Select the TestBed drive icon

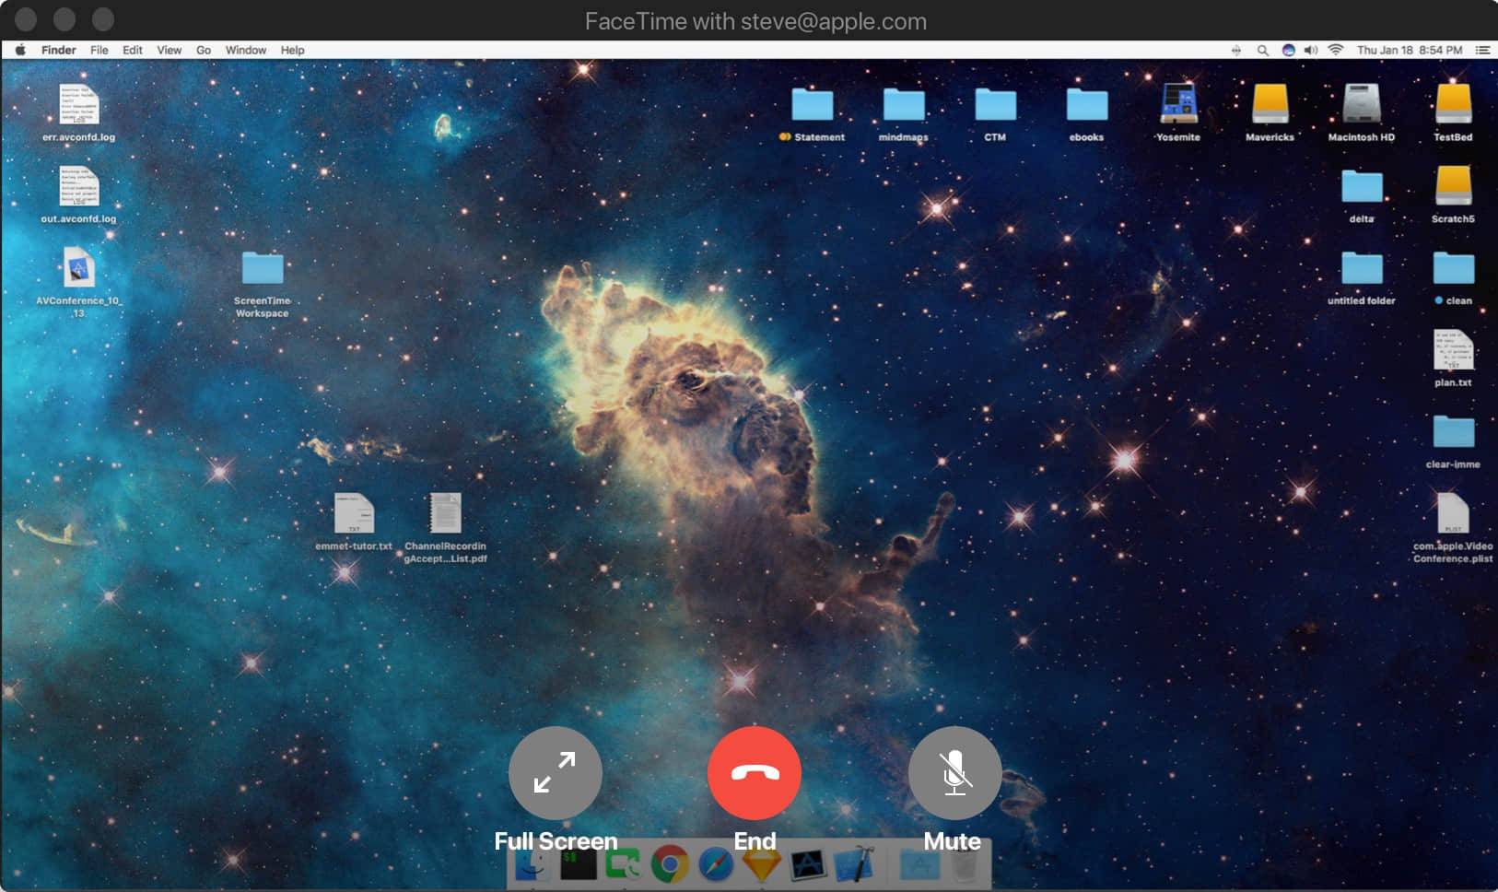click(x=1453, y=104)
